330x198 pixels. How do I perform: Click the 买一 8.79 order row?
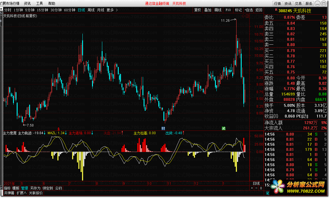[295, 51]
